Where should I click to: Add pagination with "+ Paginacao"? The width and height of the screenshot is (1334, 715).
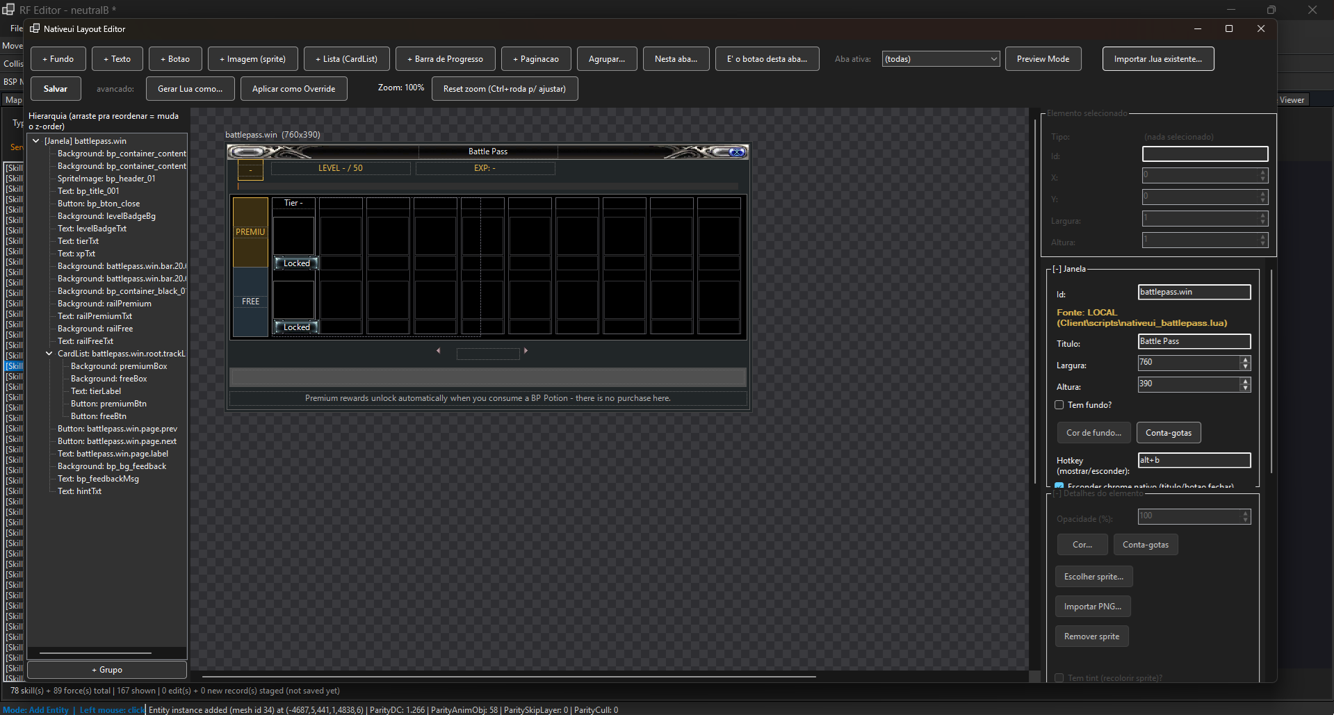coord(536,59)
